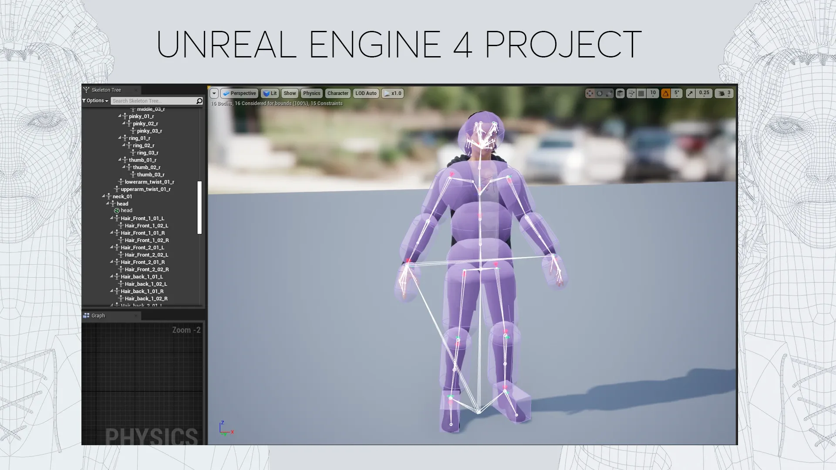
Task: Toggle world/local coordinate space cube icon
Action: click(620, 93)
